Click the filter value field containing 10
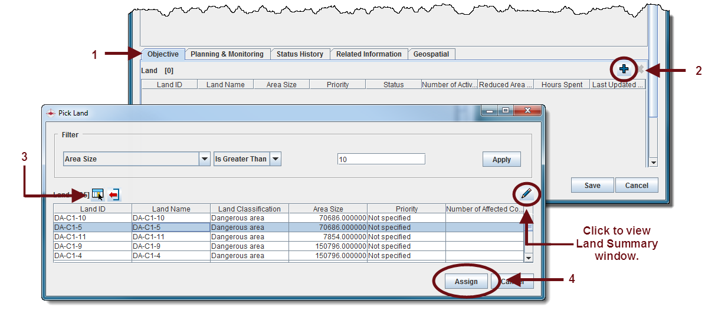The height and width of the screenshot is (310, 718). [x=381, y=159]
